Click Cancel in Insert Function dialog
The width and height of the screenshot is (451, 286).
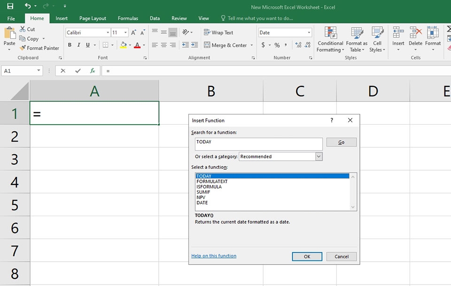tap(342, 256)
